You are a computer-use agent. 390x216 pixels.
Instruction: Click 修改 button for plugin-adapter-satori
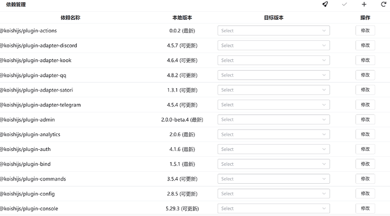pos(365,90)
